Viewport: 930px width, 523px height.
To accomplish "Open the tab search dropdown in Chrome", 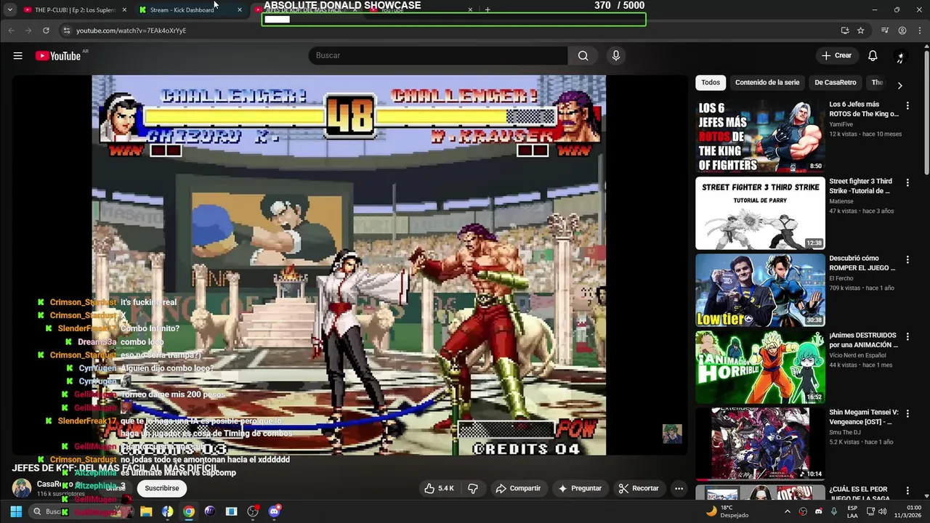I will coord(9,10).
